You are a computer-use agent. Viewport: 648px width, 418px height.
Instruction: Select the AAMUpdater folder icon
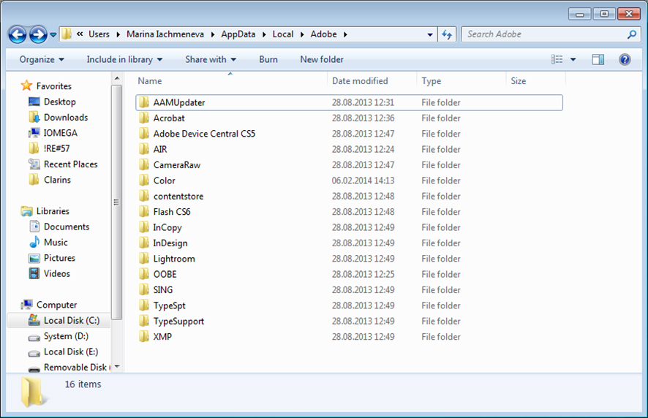tap(144, 102)
